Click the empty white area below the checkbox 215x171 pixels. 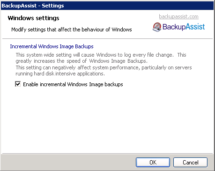tap(107, 120)
